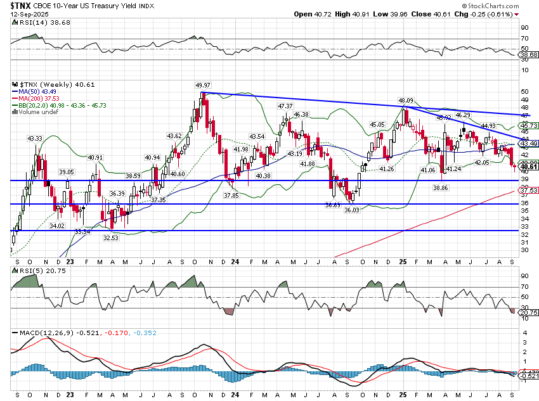Click the 20.75 RSI(5) axis tag

pos(528,312)
